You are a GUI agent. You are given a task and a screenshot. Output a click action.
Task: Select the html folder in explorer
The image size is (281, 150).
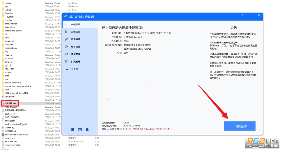click(x=7, y=38)
